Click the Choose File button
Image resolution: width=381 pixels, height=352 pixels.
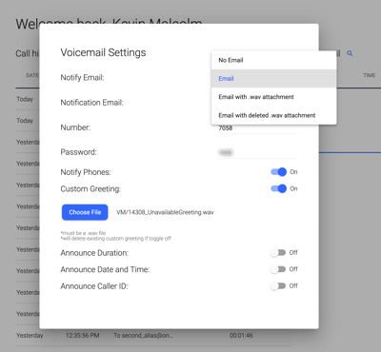pos(85,212)
